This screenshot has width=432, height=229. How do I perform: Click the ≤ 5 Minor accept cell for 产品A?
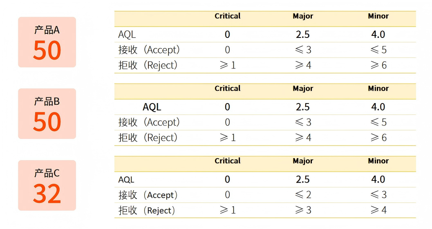coord(378,50)
